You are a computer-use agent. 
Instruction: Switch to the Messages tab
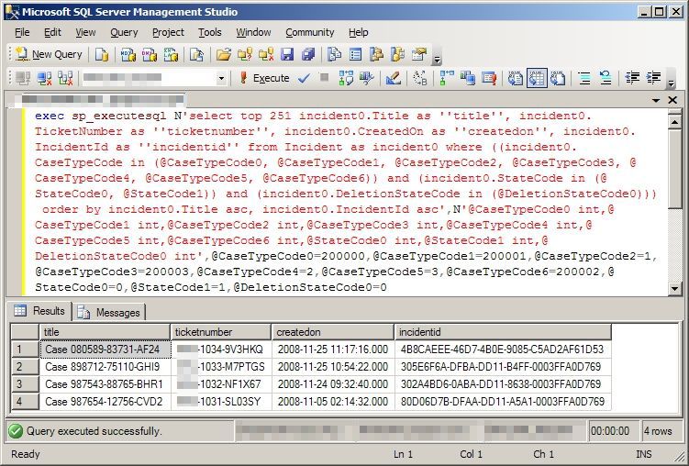click(108, 312)
